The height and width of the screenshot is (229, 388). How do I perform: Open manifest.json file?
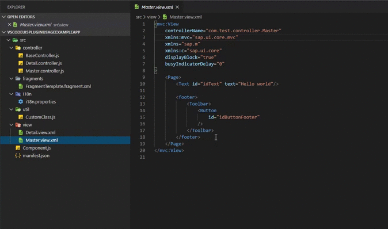tap(36, 155)
